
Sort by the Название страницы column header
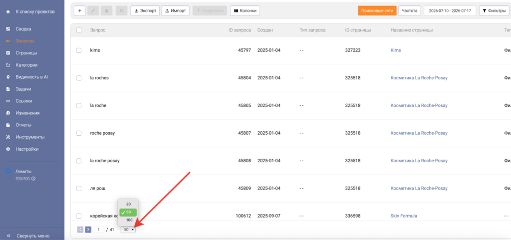pos(412,30)
